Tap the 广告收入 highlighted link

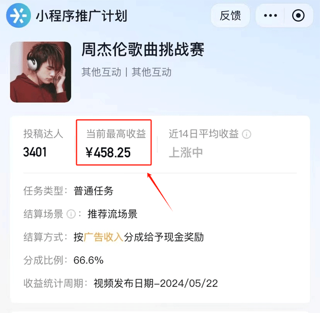(103, 237)
